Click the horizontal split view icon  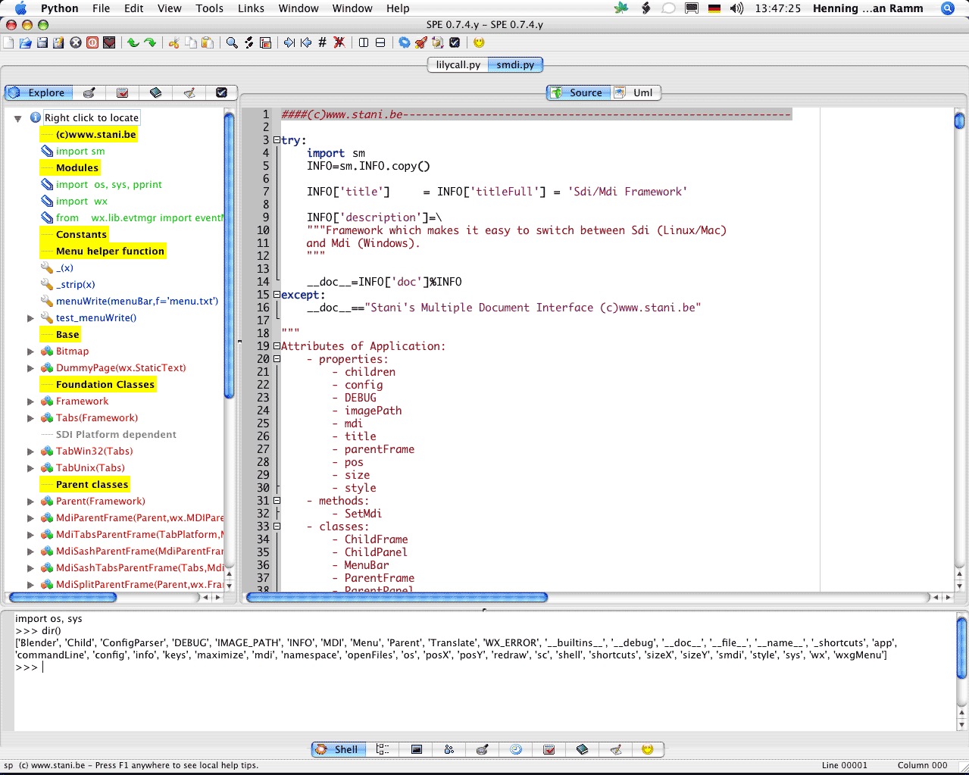coord(380,42)
